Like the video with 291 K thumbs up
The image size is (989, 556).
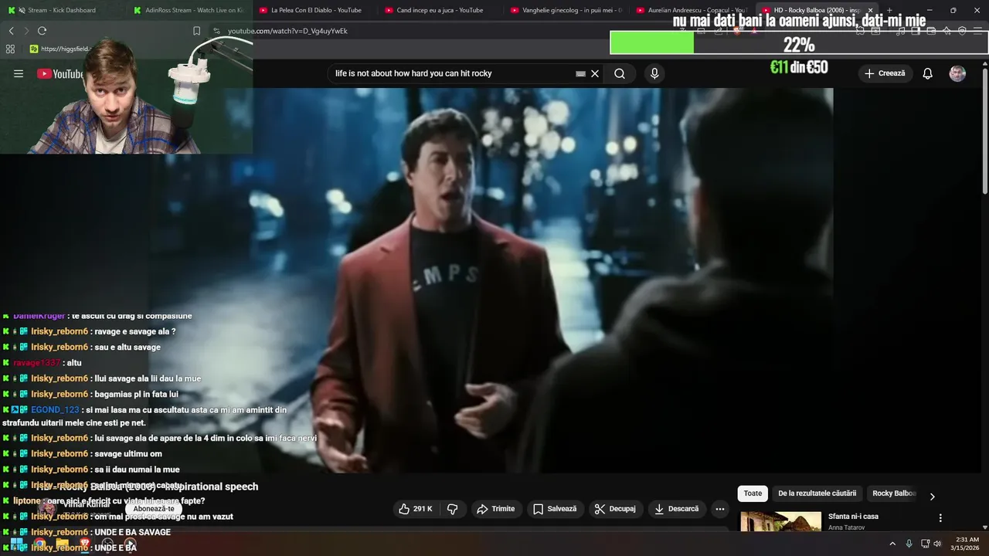(416, 509)
